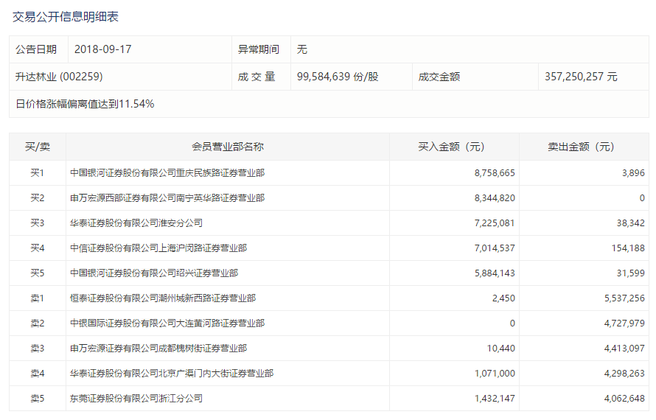The image size is (656, 420).
Task: Select the announcement date 2018-09-17
Action: tap(103, 49)
